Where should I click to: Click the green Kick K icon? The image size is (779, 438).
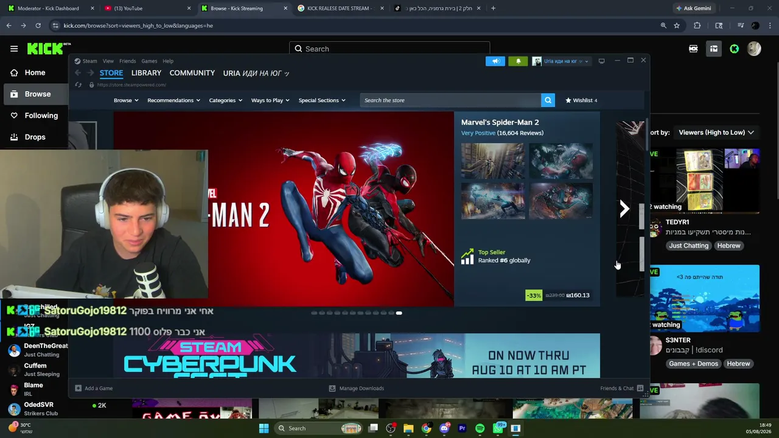(734, 49)
